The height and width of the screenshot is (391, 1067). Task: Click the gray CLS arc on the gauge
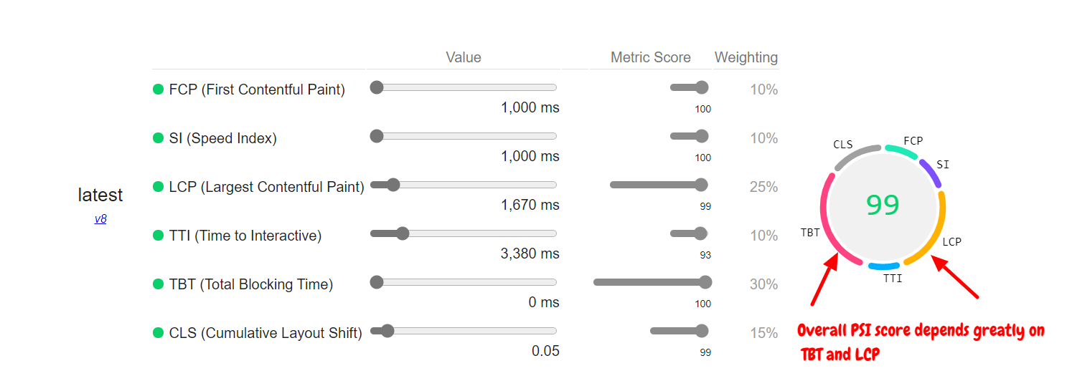tap(857, 154)
